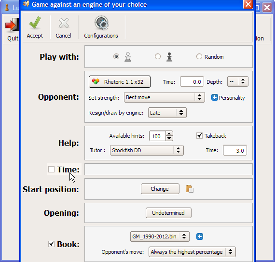Select the Random color radio button
Screen dimensions: 275x262
(199, 56)
